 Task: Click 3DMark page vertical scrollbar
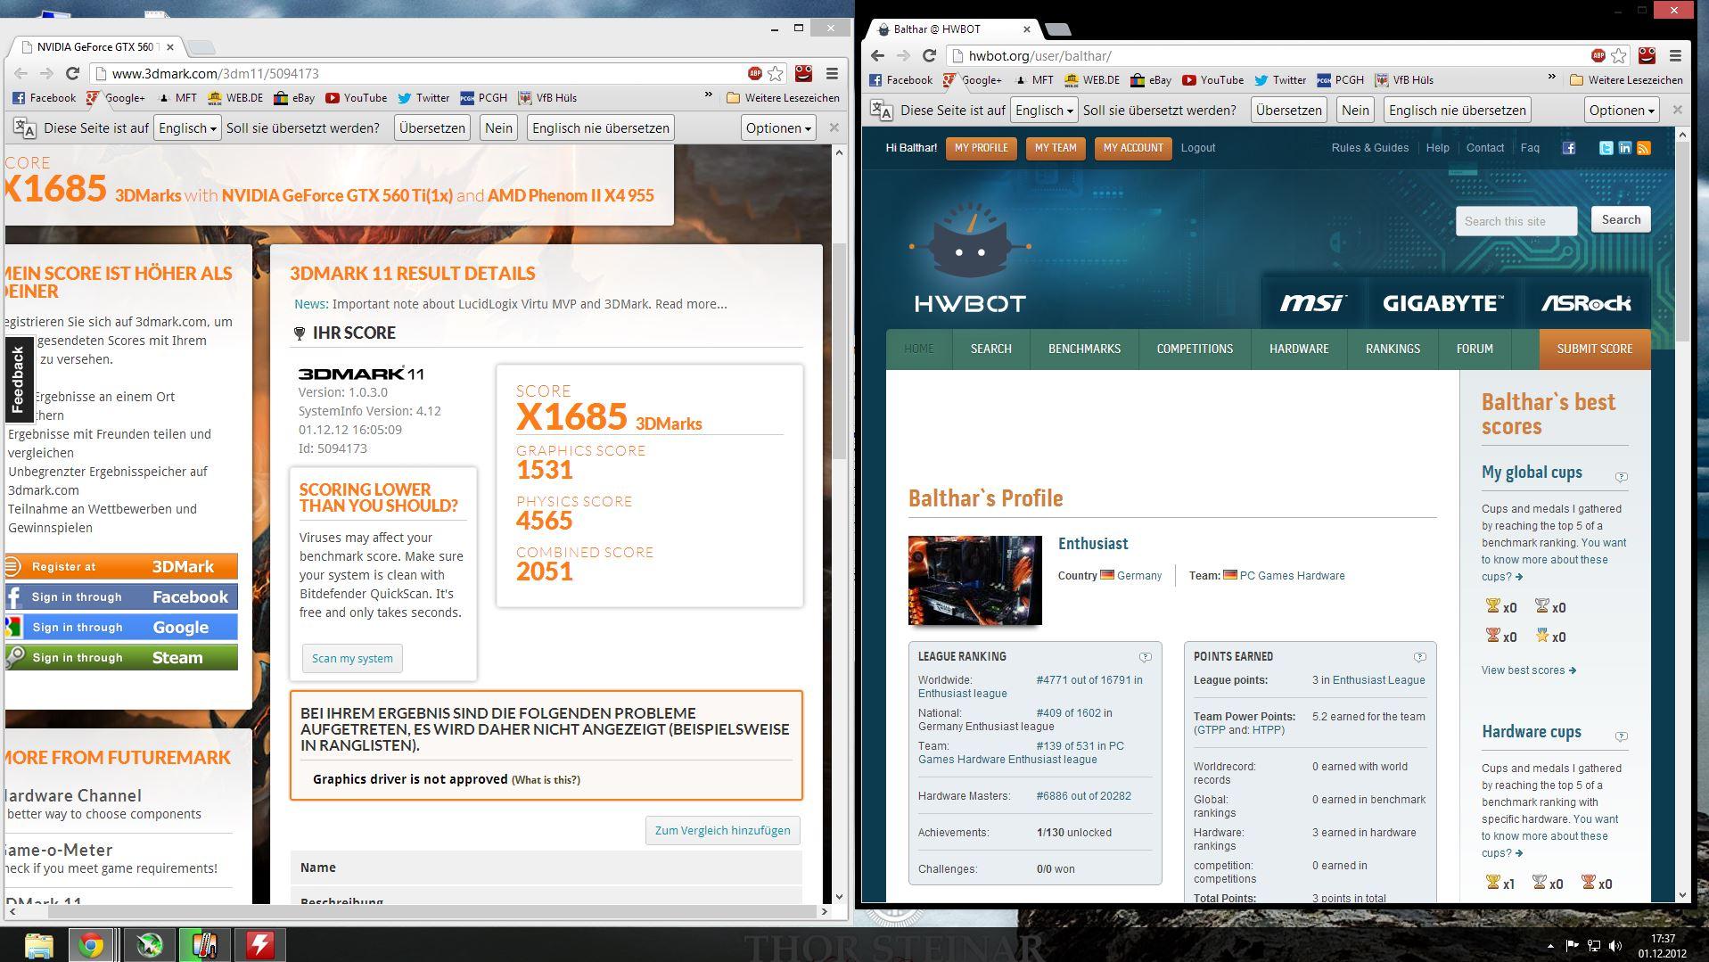pyautogui.click(x=839, y=352)
